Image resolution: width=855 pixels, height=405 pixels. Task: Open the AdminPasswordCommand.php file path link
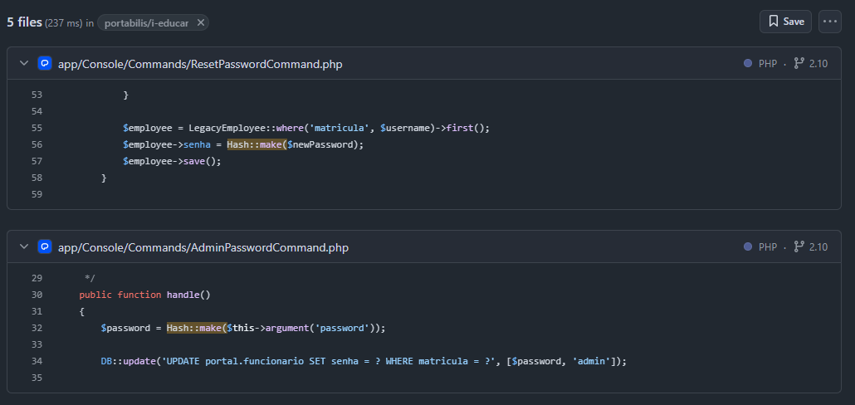click(203, 247)
